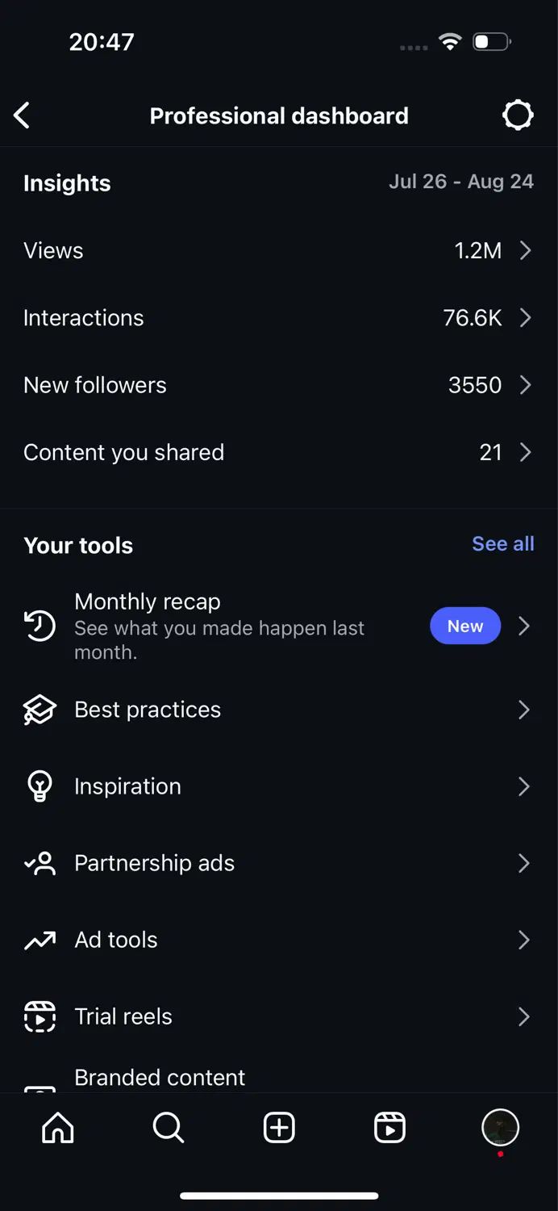The image size is (558, 1211).
Task: Tap the Home icon in bottom bar
Action: 57,1128
